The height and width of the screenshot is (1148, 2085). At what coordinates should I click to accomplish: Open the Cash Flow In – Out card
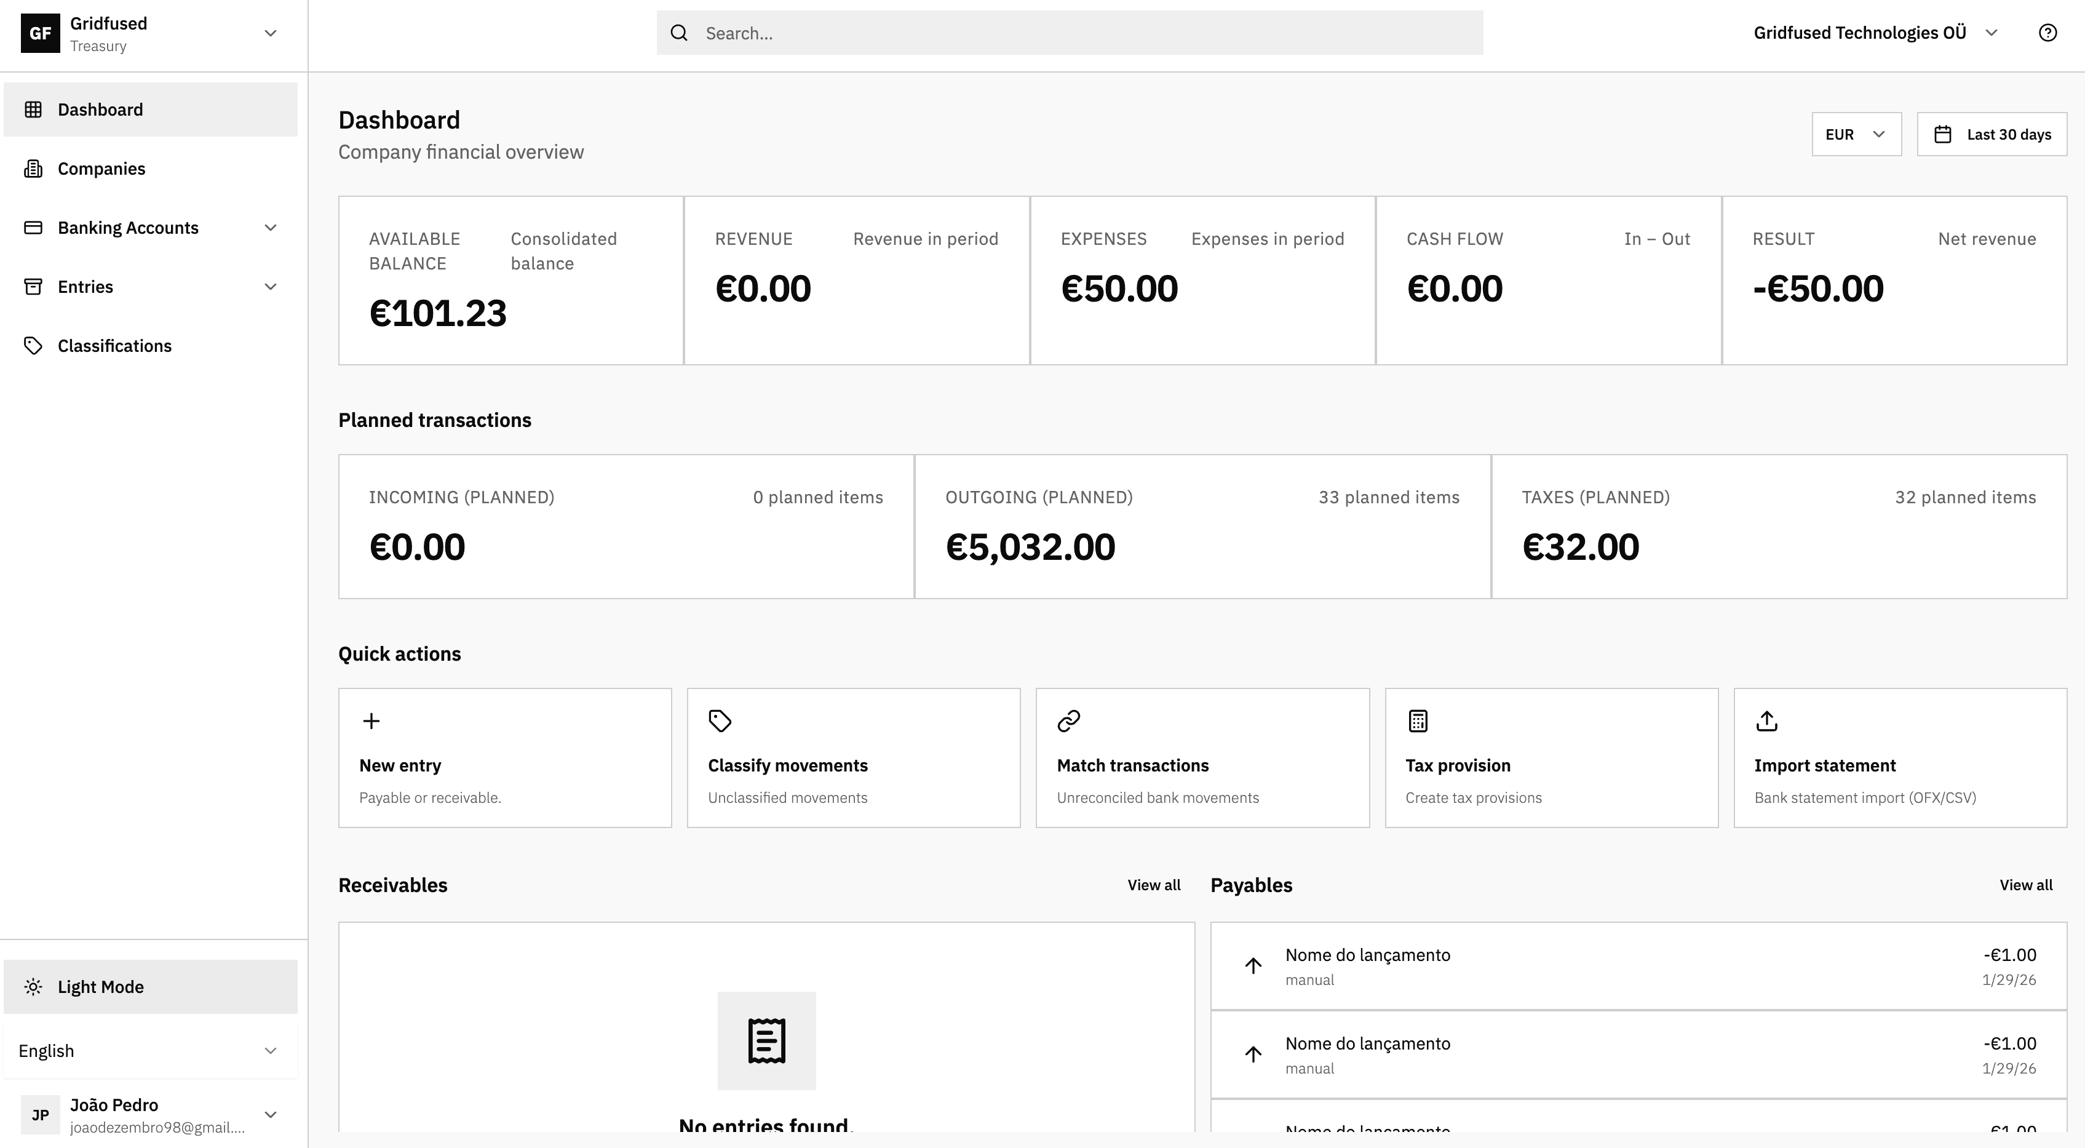(x=1548, y=280)
